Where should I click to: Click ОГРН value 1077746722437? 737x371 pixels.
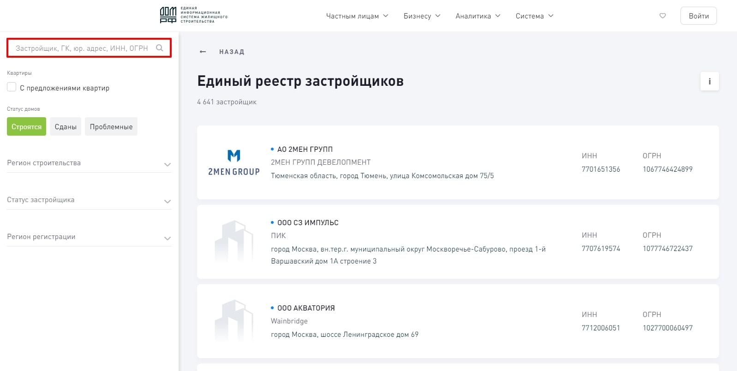click(x=667, y=249)
